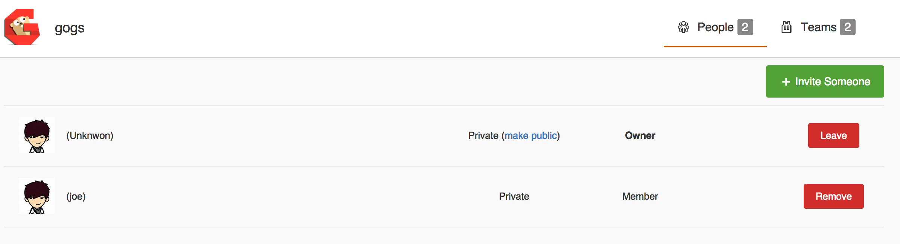The image size is (900, 244).
Task: Switch to the Teams tab
Action: coord(818,27)
